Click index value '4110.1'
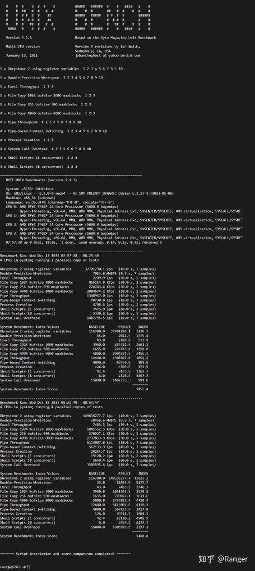Image resolution: width=255 pixels, height=571 pixels. click(x=142, y=505)
